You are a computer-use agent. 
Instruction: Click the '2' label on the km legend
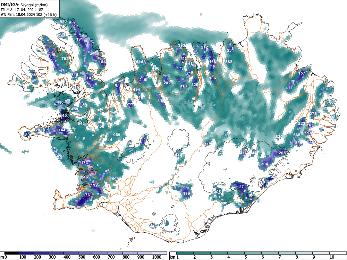coord(194,257)
